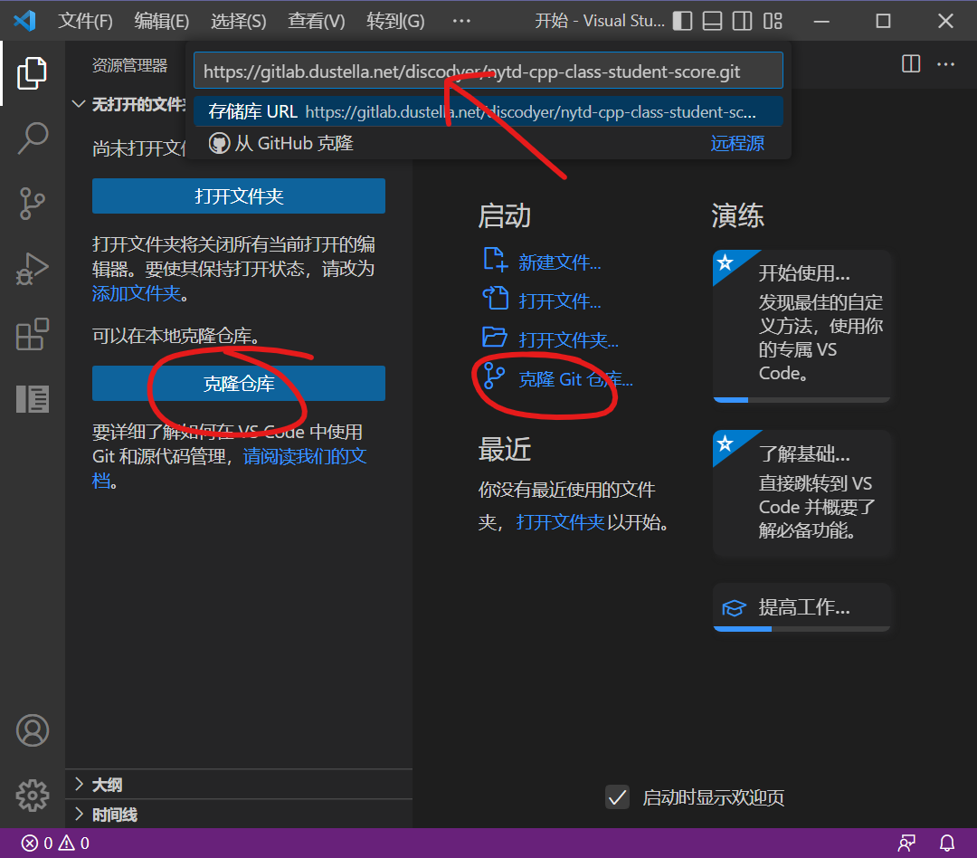Uncheck 启动时显示欢迎页 checkbox
The height and width of the screenshot is (858, 977).
click(x=617, y=797)
